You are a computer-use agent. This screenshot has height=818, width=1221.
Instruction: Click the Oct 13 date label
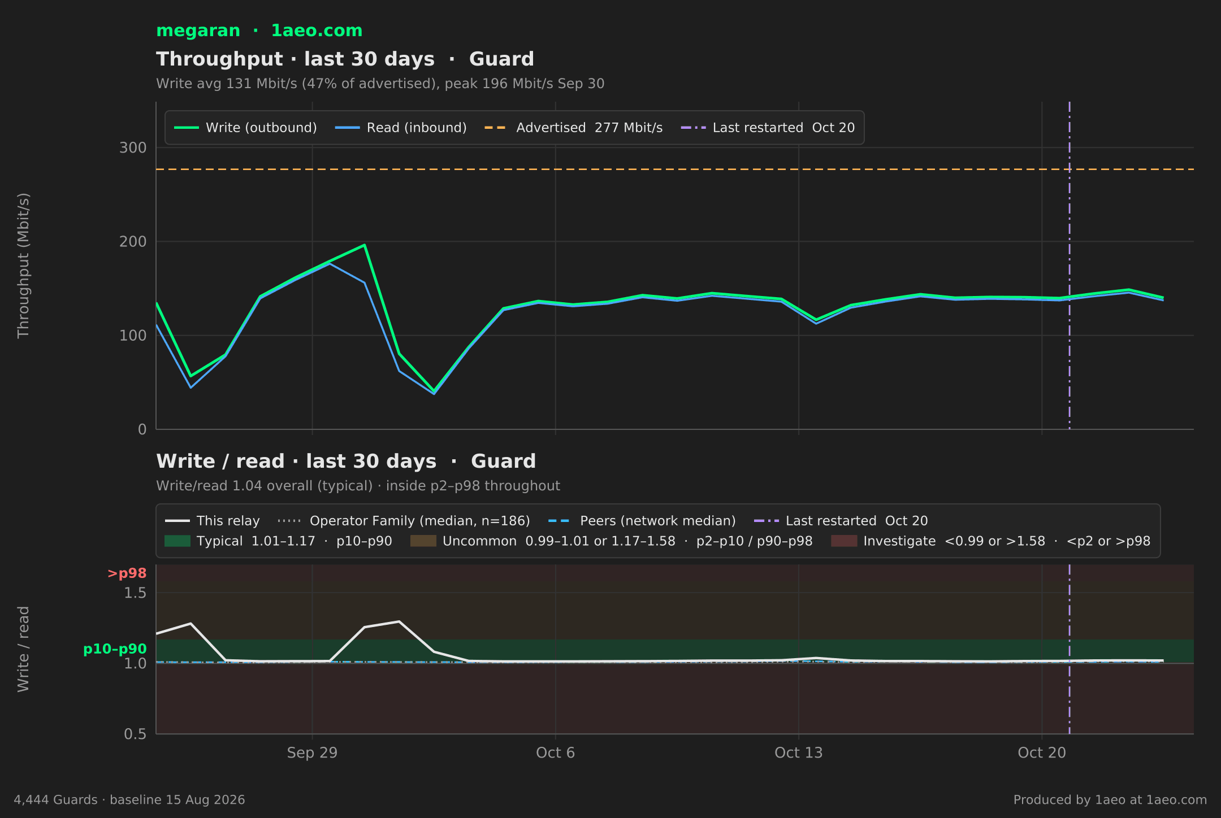(798, 753)
